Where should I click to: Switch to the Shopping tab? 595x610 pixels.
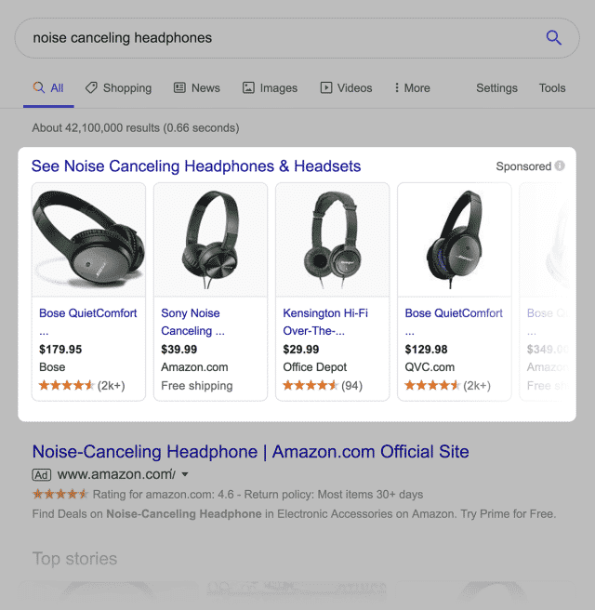coord(118,88)
